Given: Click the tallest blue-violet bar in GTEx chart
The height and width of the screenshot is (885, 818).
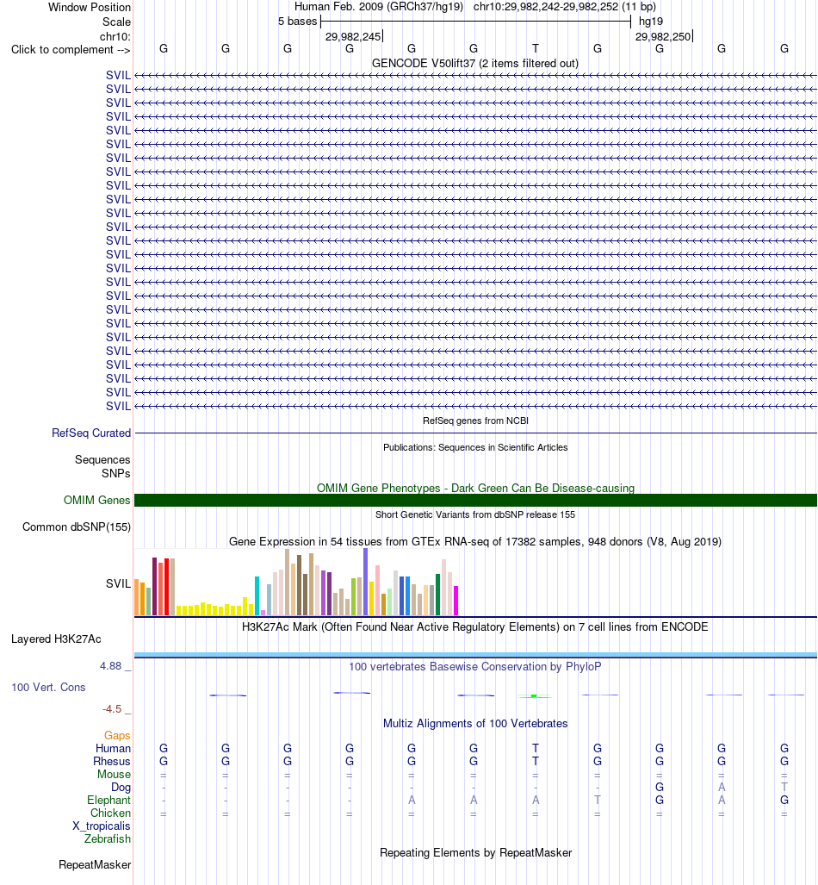Looking at the screenshot, I should [x=366, y=582].
